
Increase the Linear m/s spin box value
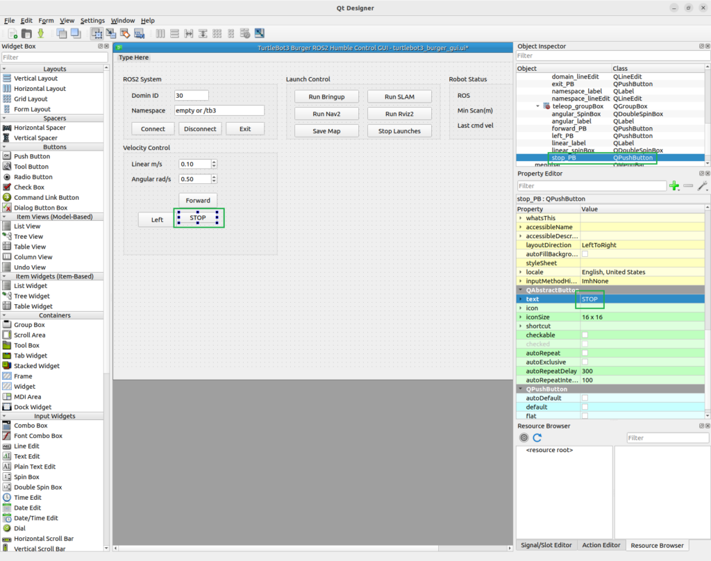pyautogui.click(x=214, y=162)
